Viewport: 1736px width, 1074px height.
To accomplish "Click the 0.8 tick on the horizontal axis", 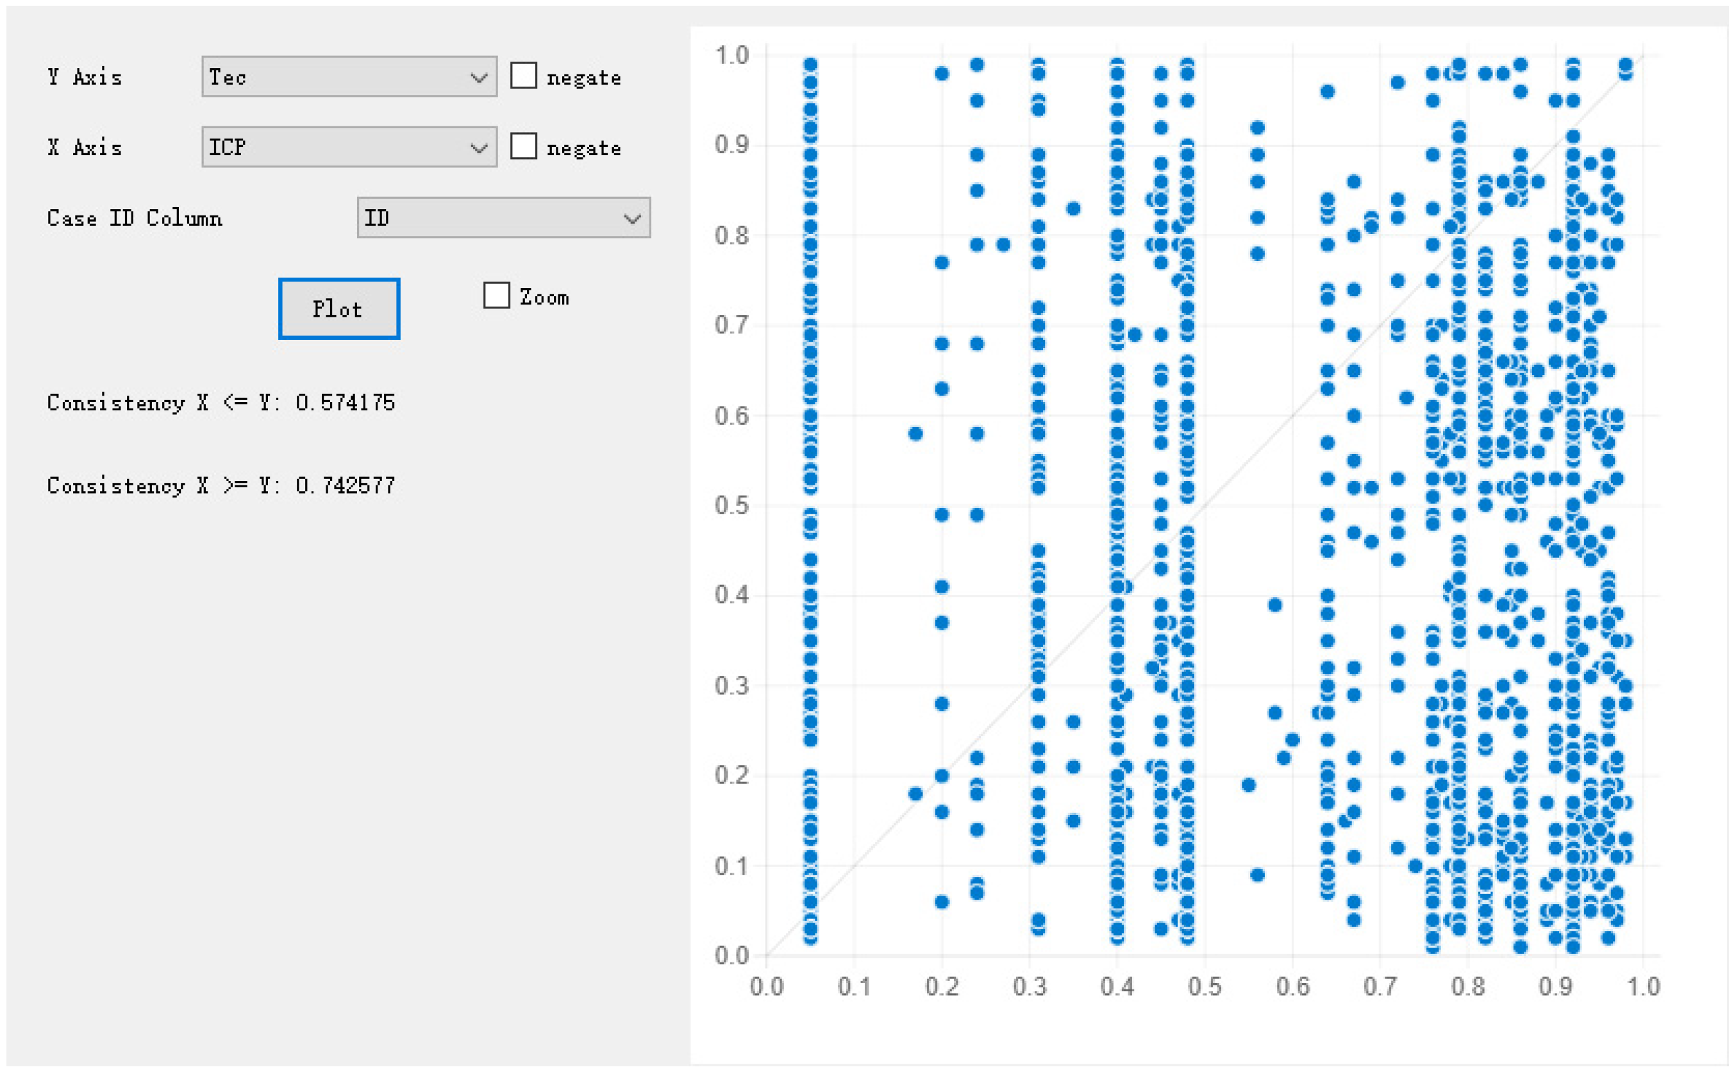I will click(1467, 987).
